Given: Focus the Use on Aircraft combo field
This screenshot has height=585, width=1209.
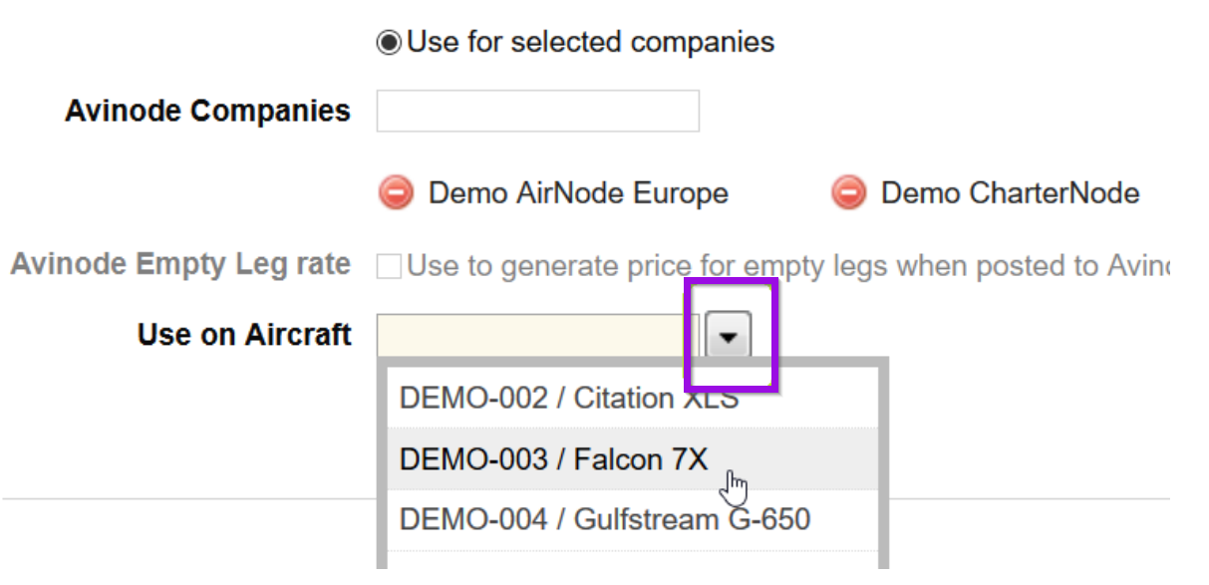Looking at the screenshot, I should click(x=539, y=335).
